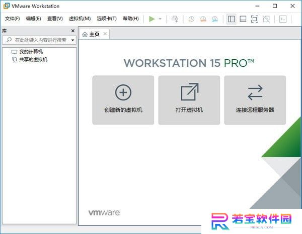Click the 连接远程服务器 tile
Screen dimensions: 302x234
255,100
